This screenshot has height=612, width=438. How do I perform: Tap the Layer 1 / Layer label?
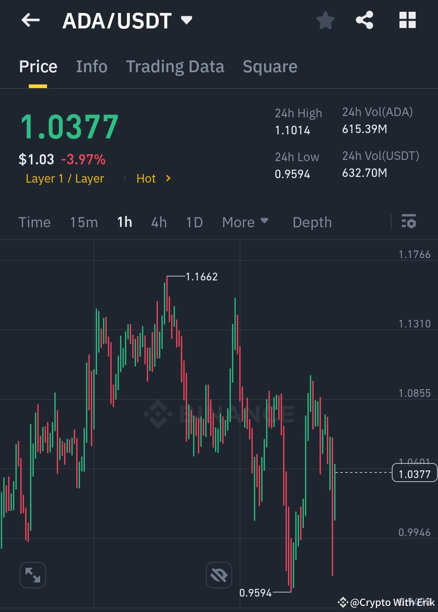[64, 179]
